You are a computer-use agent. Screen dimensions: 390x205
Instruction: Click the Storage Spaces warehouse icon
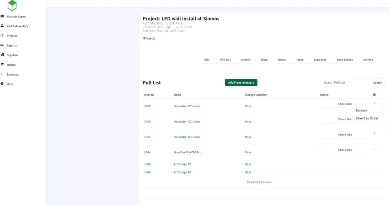pyautogui.click(x=2, y=16)
